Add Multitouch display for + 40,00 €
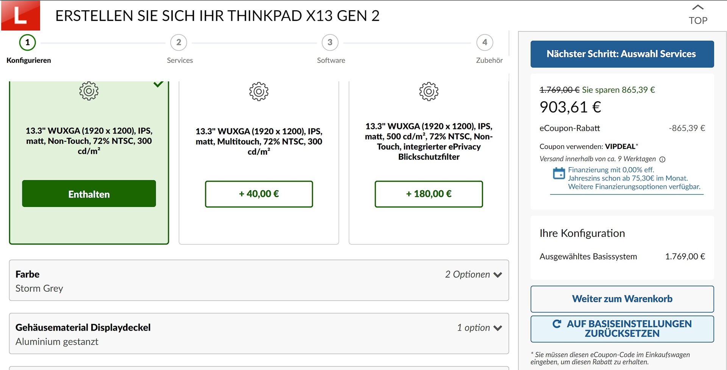727x370 pixels. 259,194
